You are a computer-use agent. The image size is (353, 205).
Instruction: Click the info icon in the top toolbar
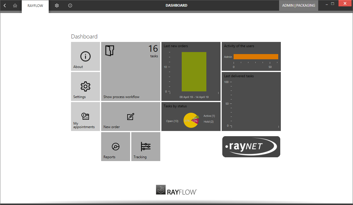(x=70, y=5)
